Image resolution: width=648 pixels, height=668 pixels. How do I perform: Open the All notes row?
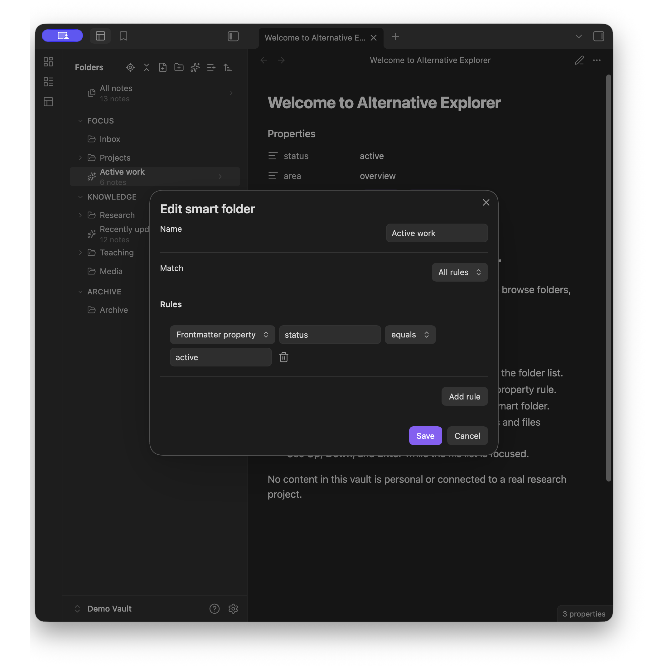click(x=155, y=93)
